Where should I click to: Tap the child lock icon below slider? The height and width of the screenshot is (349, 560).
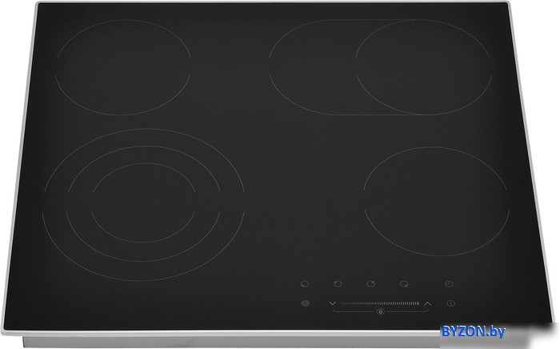pos(380,311)
